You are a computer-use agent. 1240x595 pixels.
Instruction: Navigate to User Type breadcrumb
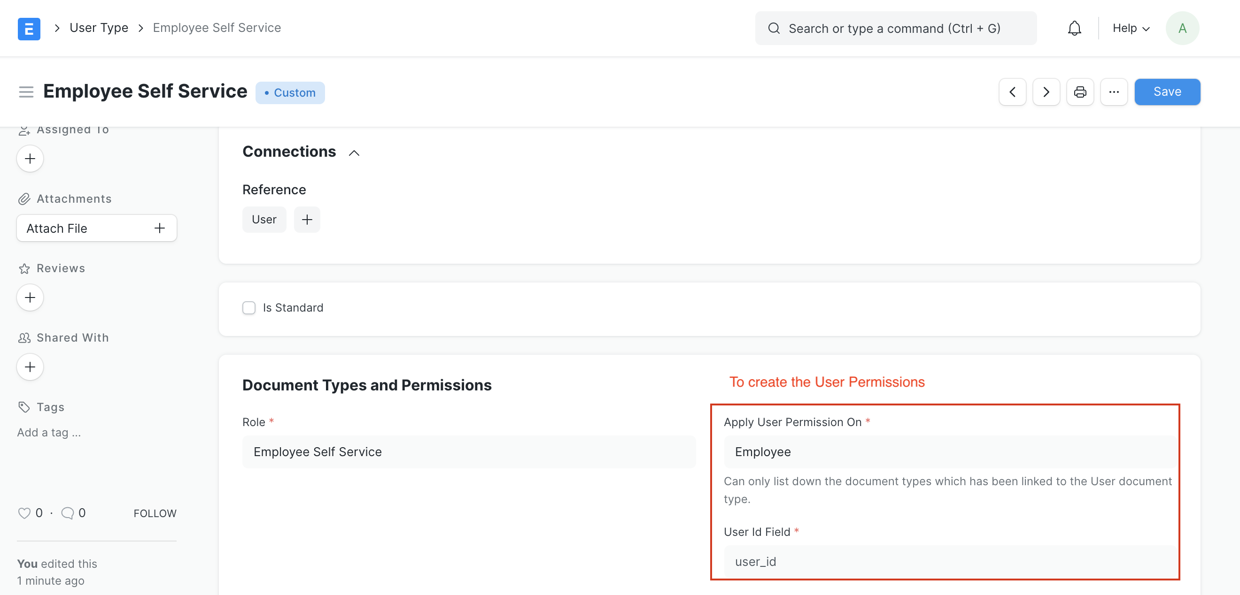99,27
